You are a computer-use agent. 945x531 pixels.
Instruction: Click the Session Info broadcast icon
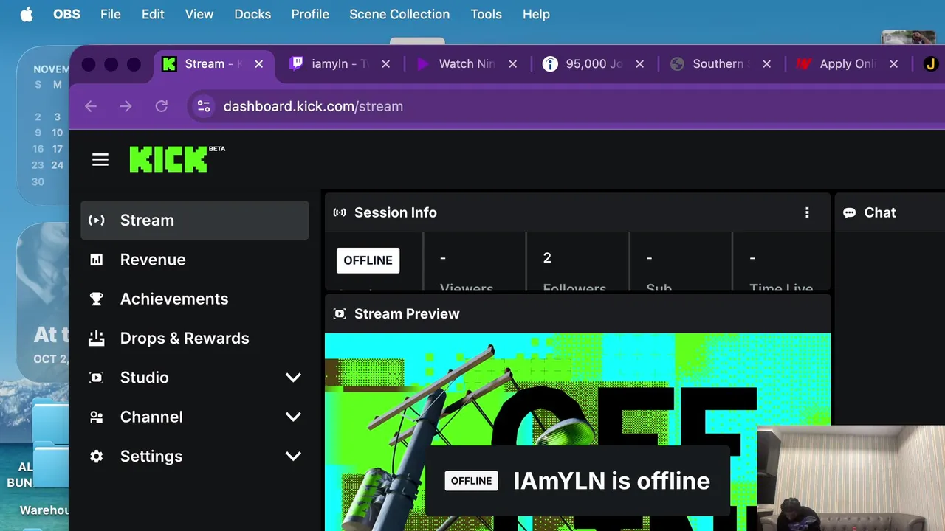[340, 212]
